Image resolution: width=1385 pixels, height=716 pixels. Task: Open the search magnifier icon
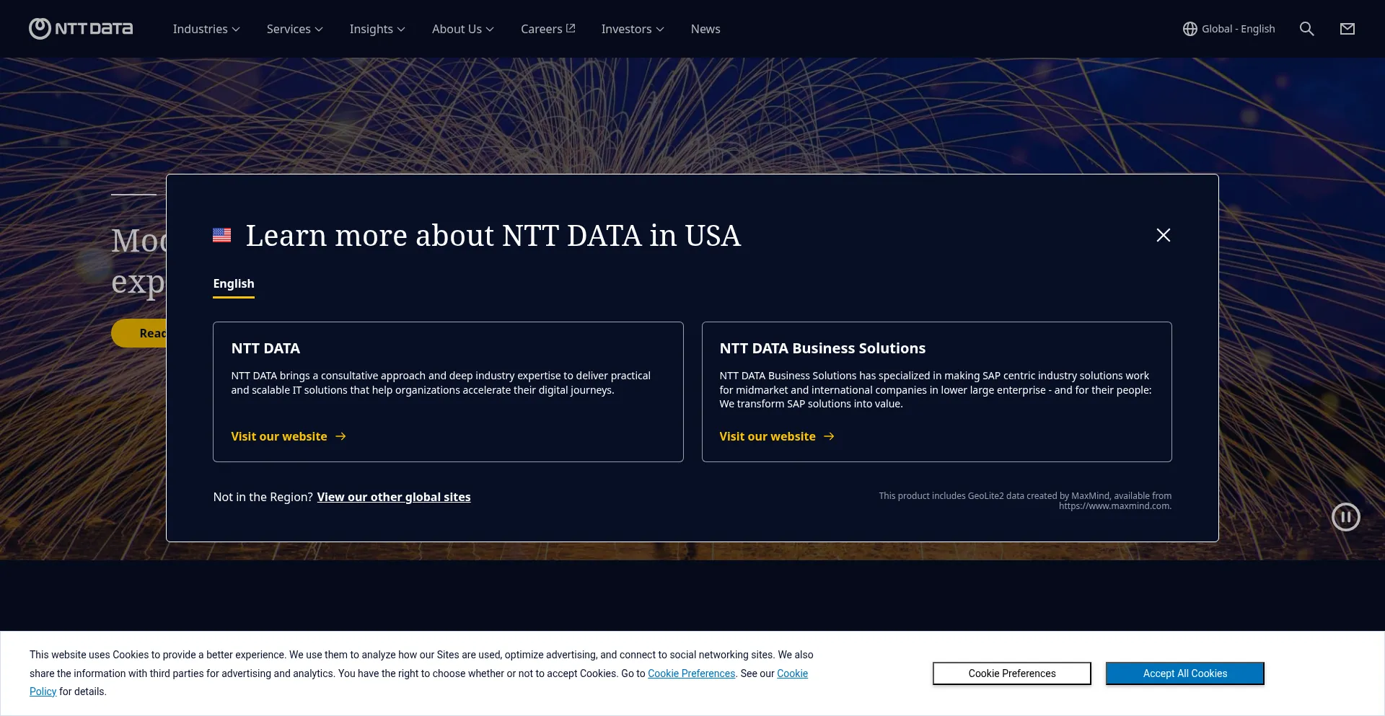(1306, 29)
